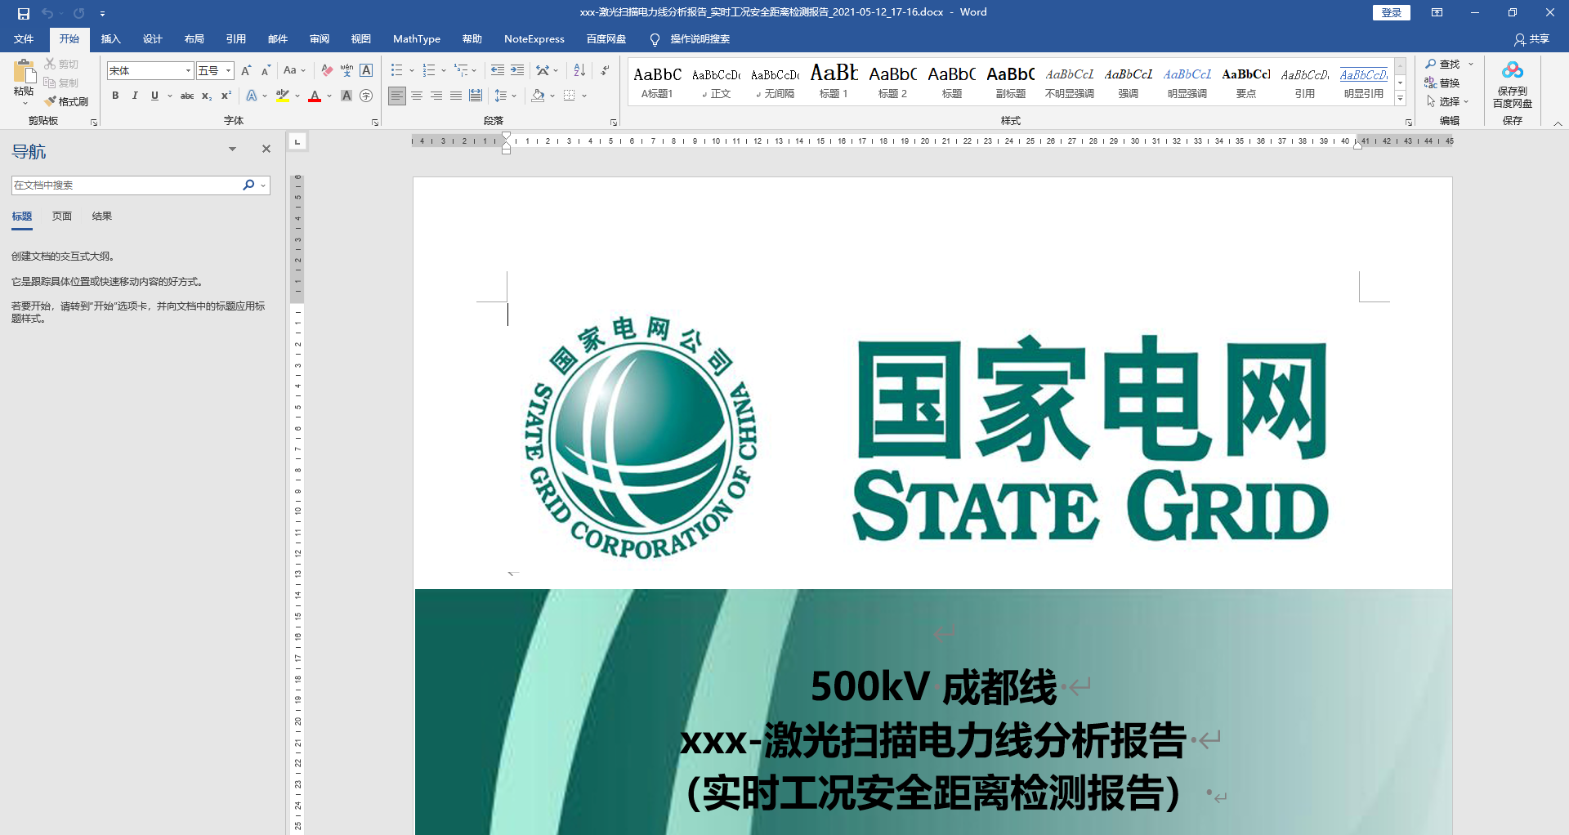Image resolution: width=1569 pixels, height=835 pixels.
Task: Expand the line spacing dropdown
Action: (514, 96)
